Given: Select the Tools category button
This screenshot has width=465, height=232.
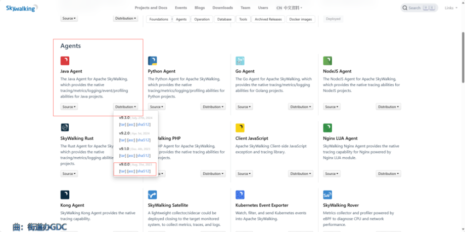Looking at the screenshot, I should [243, 19].
